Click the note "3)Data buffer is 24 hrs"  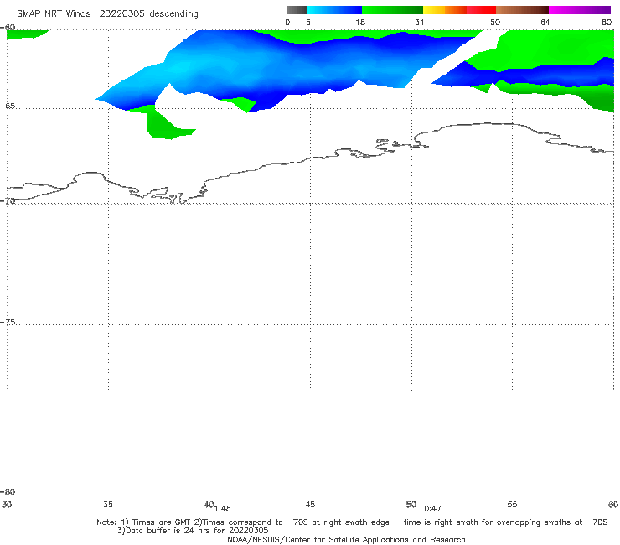(x=193, y=531)
